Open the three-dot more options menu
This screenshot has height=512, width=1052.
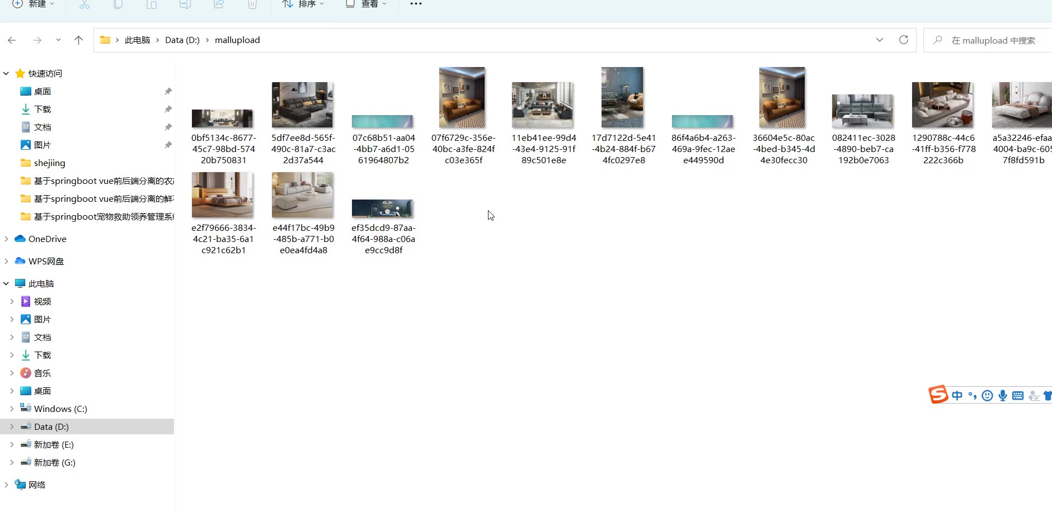pos(416,4)
